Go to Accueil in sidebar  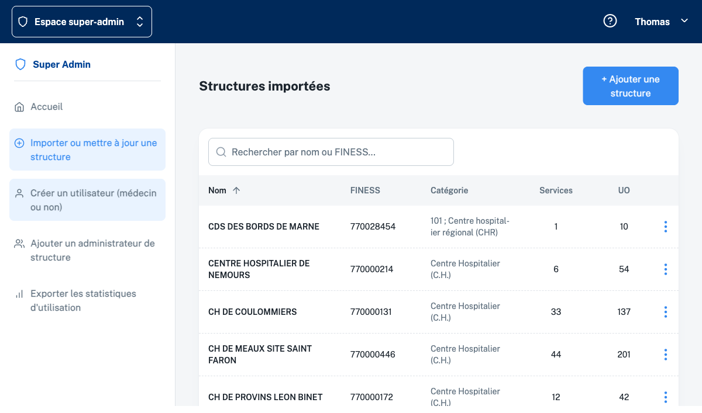click(x=47, y=107)
